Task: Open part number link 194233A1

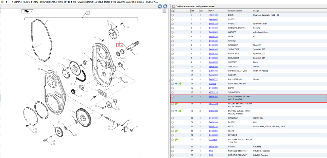Action: click(x=213, y=104)
